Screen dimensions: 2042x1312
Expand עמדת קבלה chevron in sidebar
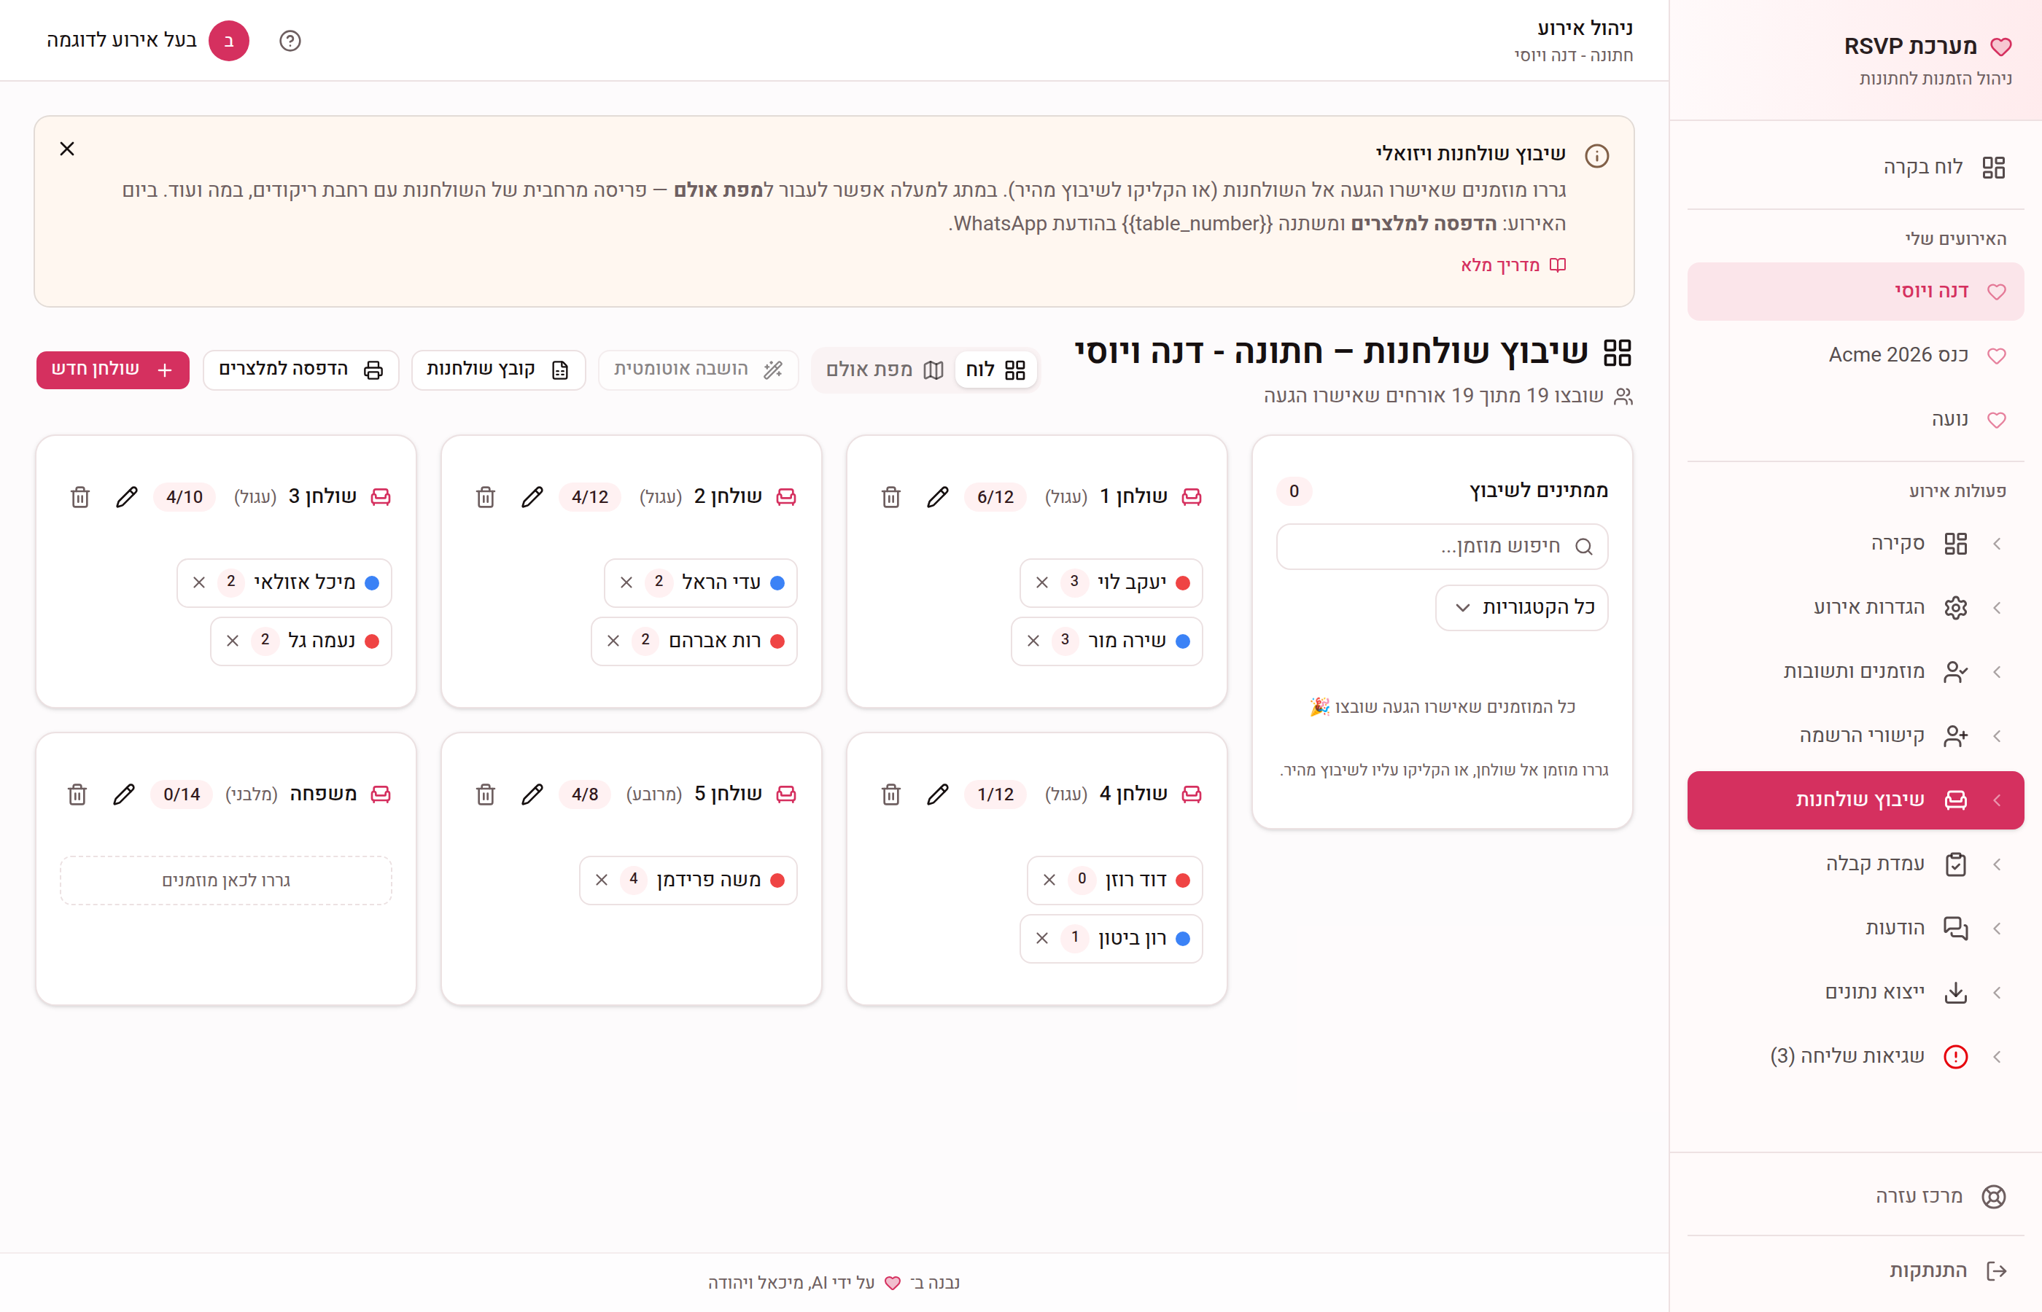point(1997,864)
